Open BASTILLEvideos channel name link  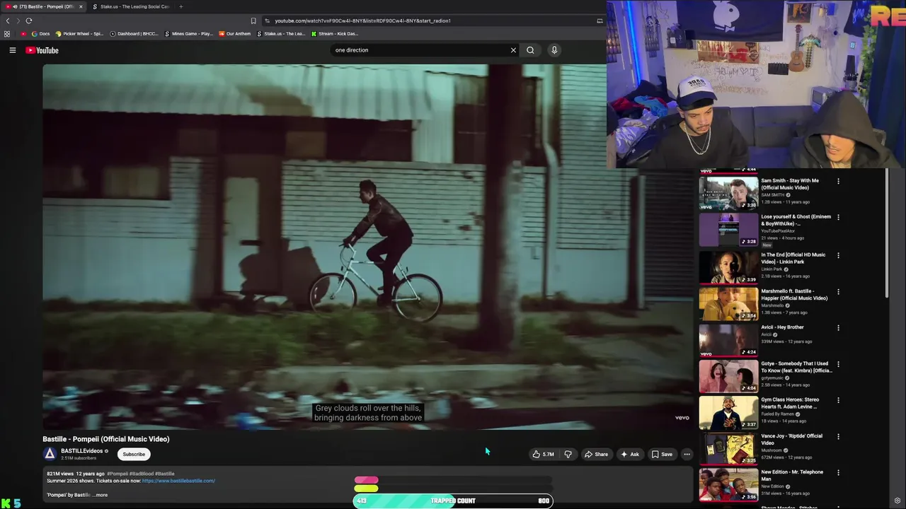tap(81, 451)
